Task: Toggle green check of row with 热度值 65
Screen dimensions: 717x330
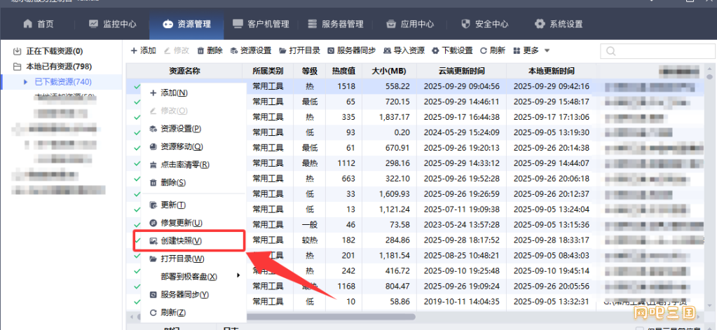Action: (x=137, y=102)
